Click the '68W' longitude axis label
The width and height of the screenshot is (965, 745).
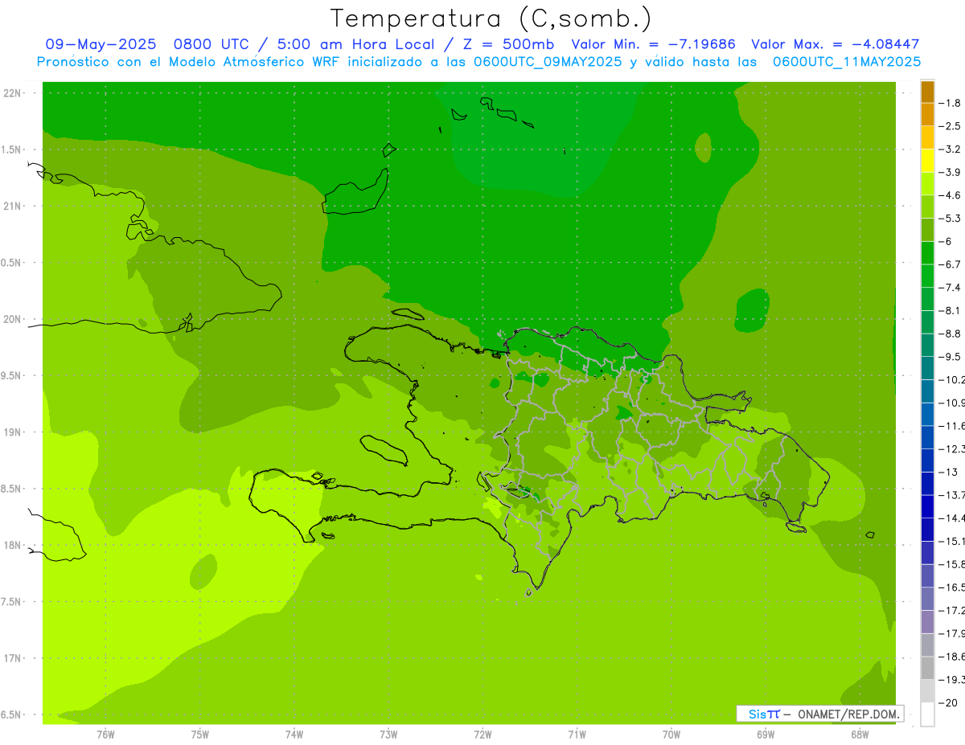point(860,734)
